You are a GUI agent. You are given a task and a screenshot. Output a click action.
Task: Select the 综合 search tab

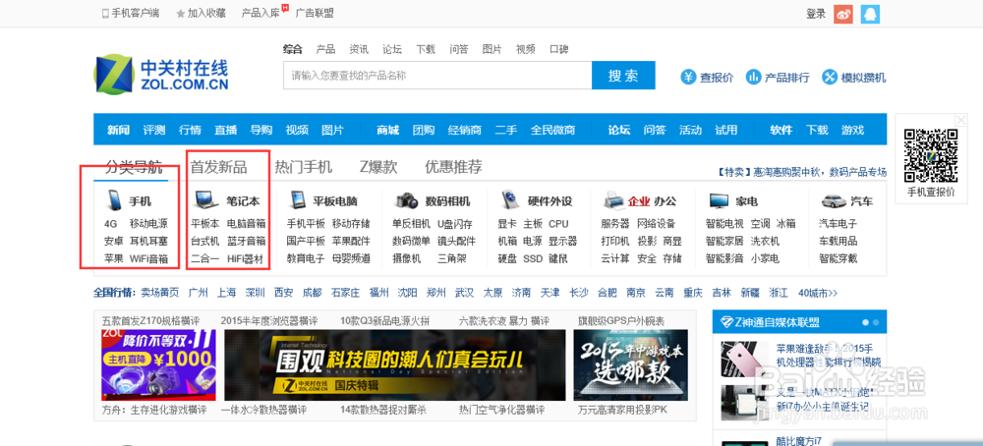click(x=292, y=49)
